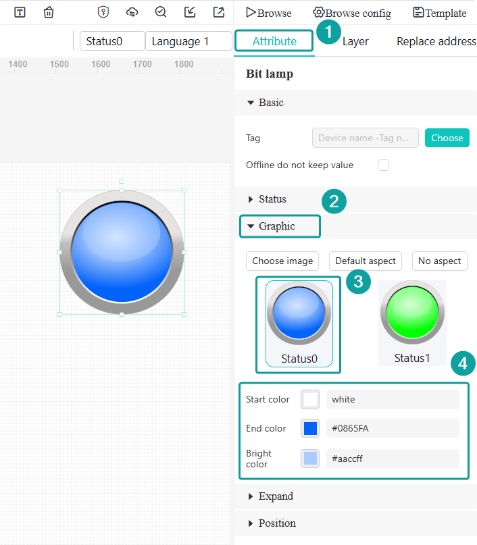This screenshot has width=477, height=545.
Task: Click the export share icon
Action: coord(219,12)
